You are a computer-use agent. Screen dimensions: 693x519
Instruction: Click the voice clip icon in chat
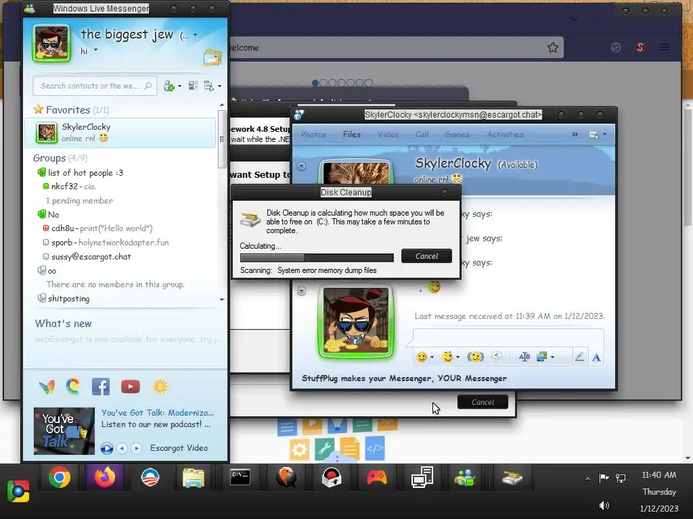tap(497, 357)
